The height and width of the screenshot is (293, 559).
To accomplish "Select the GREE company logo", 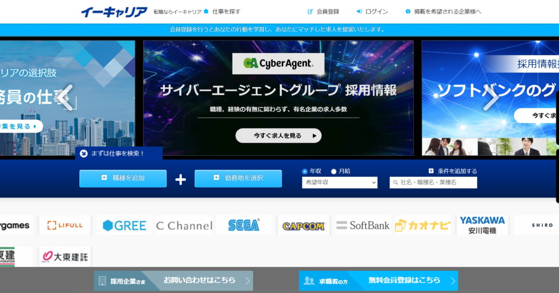I will [x=124, y=226].
